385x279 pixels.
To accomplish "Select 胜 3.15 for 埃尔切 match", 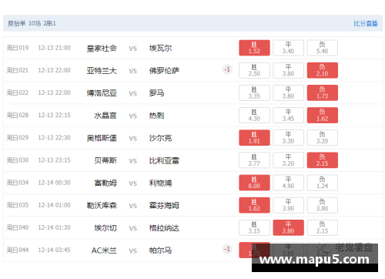I will point(254,227).
